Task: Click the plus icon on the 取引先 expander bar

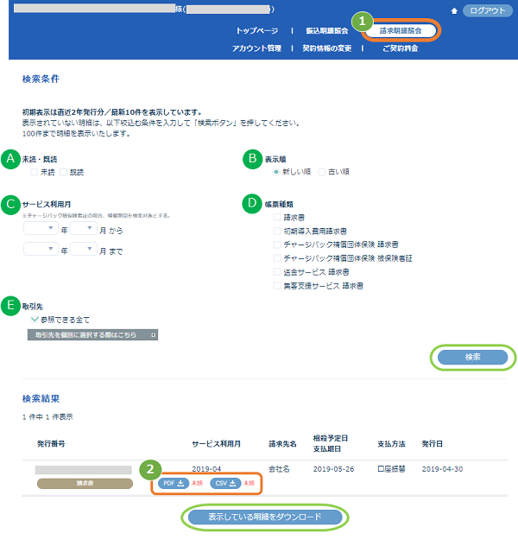Action: (153, 335)
